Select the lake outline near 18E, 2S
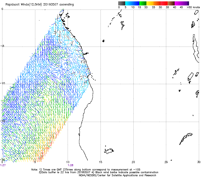Viewport: 201px width, 177px height. coord(123,25)
